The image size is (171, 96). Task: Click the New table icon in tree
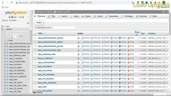coord(7,41)
